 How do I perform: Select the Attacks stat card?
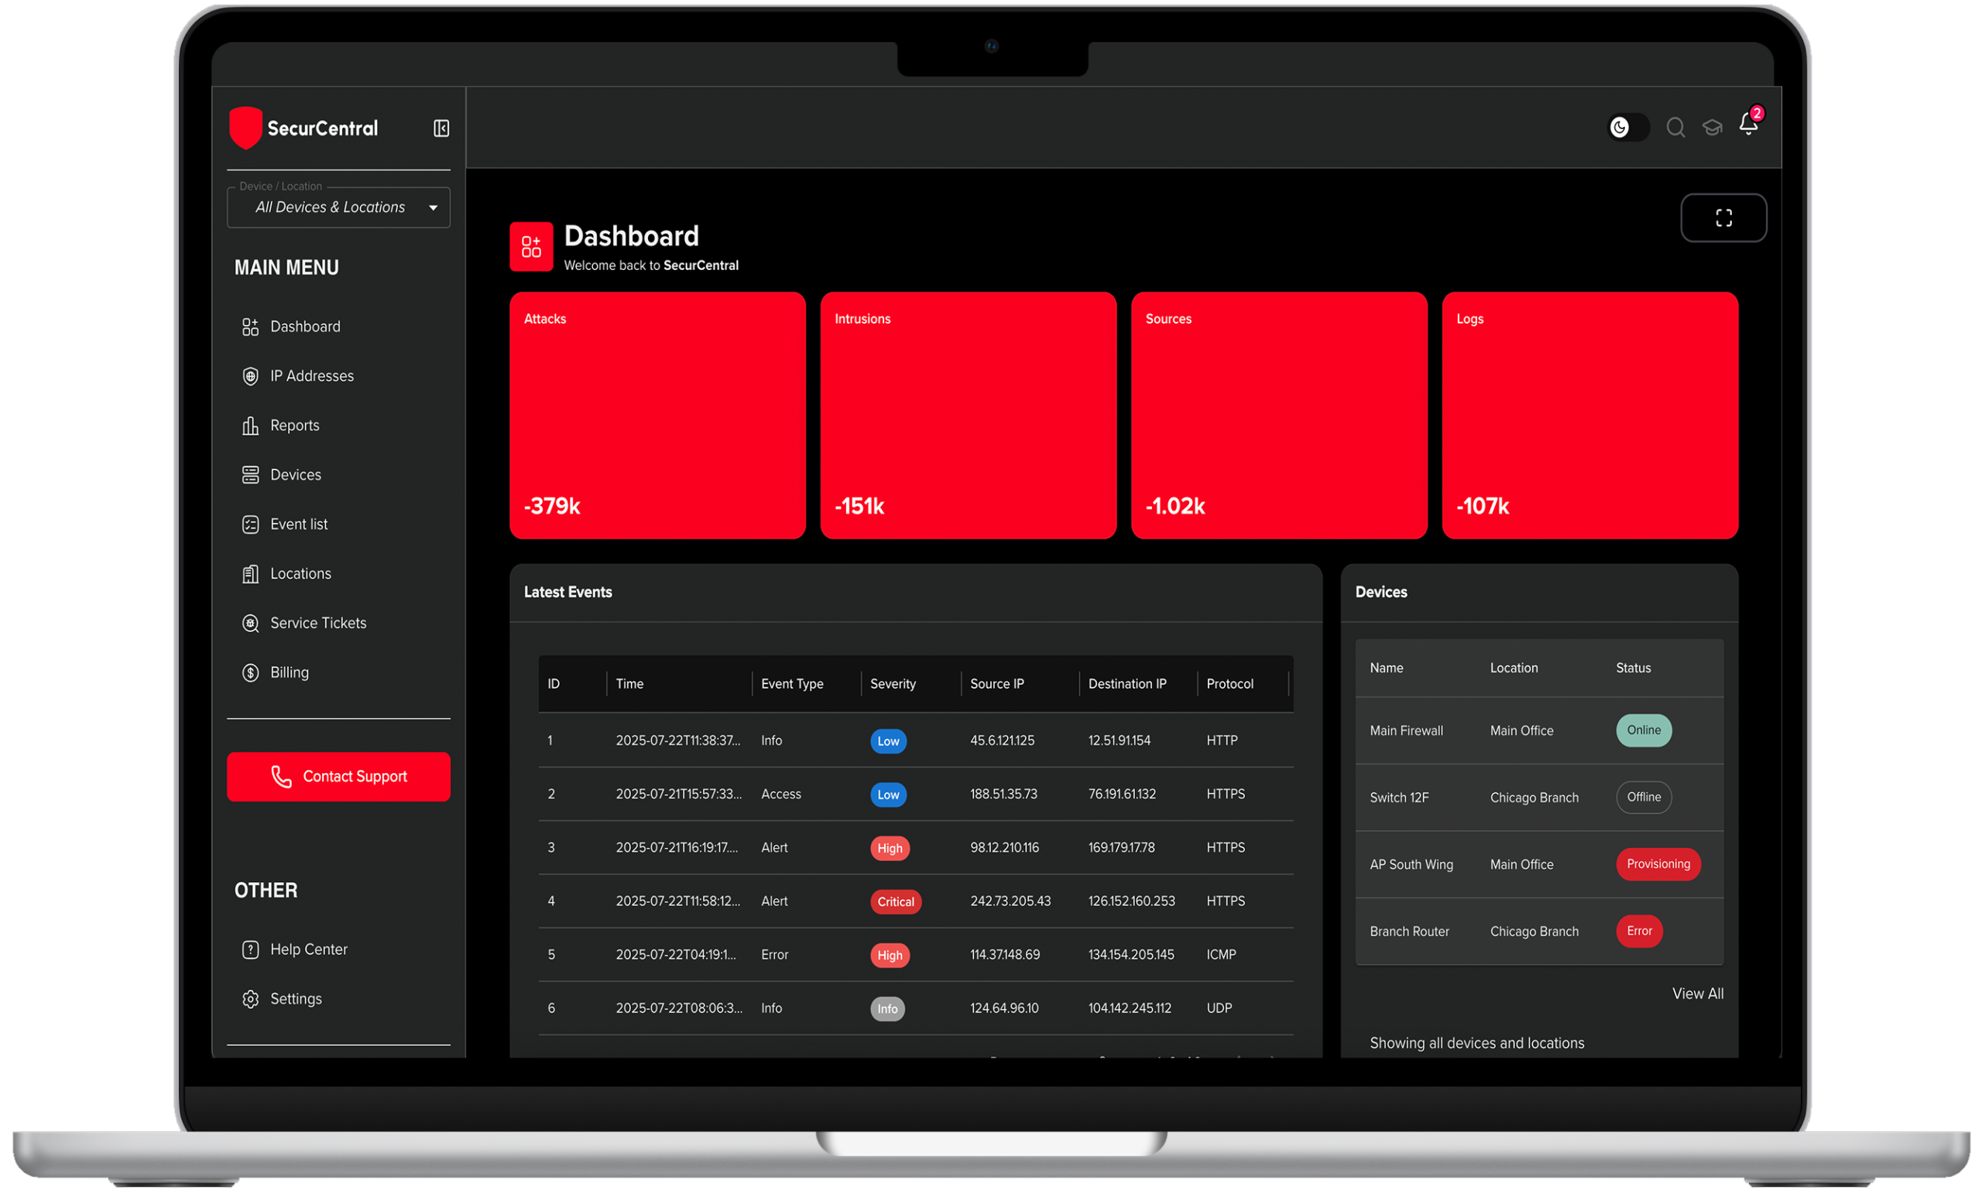(x=657, y=415)
